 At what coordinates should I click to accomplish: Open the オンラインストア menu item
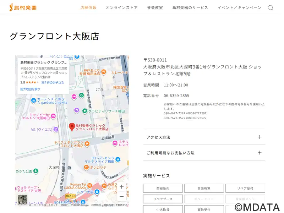coord(121,7)
